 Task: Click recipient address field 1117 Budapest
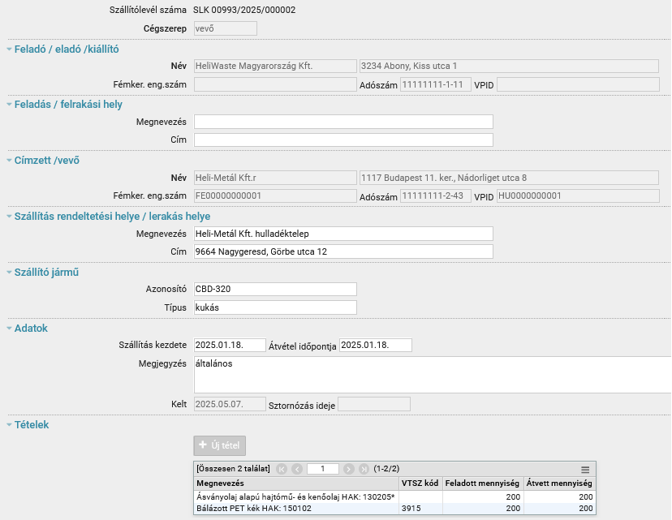point(509,178)
